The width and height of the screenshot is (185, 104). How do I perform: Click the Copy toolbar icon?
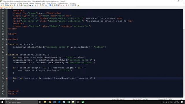(x=20, y=5)
